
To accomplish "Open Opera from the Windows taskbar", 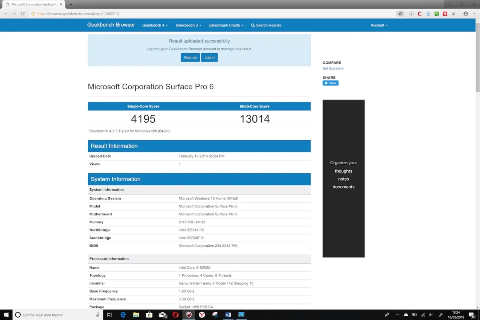I will pos(175,315).
